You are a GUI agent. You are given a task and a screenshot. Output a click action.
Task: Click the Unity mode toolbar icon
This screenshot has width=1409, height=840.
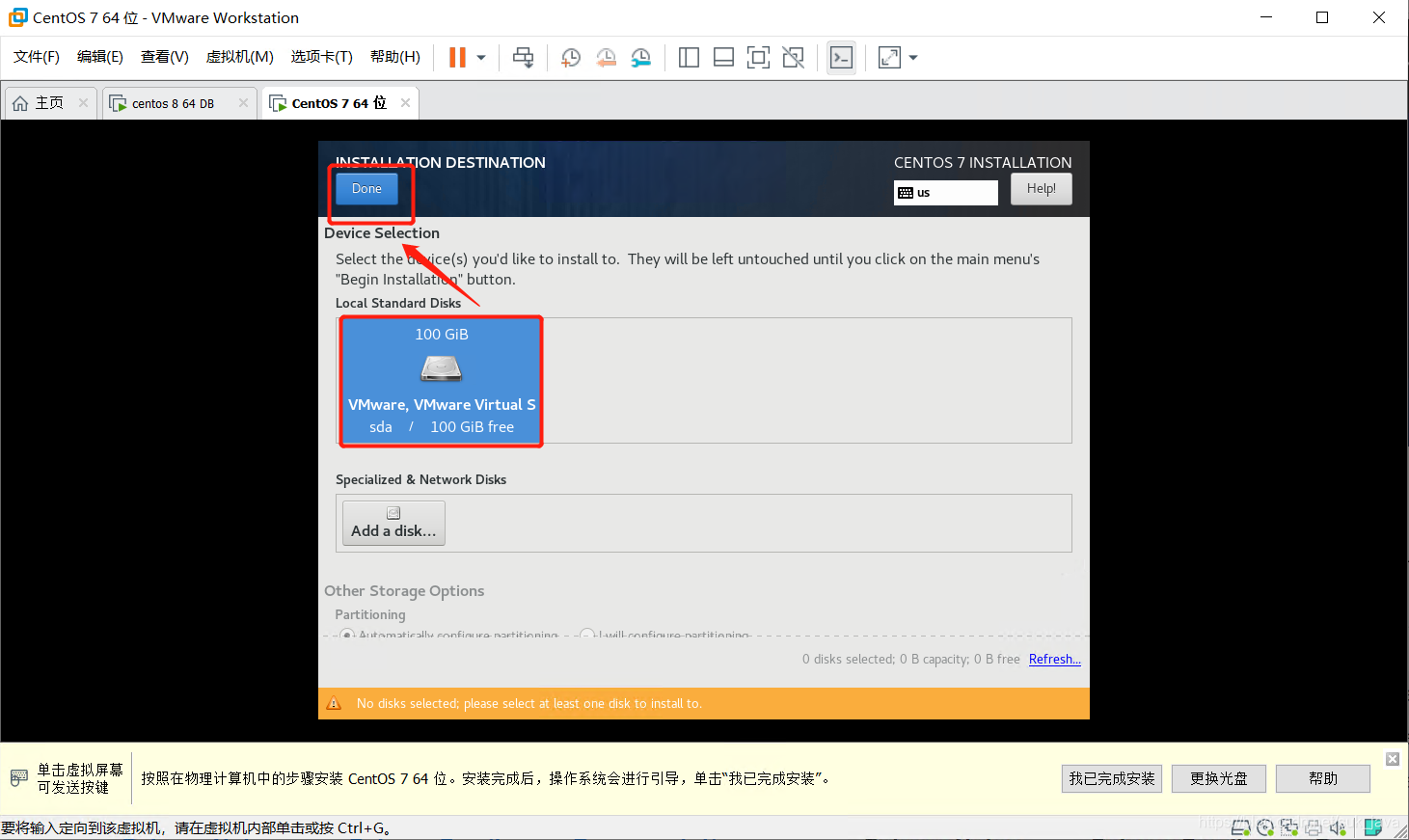pyautogui.click(x=793, y=58)
